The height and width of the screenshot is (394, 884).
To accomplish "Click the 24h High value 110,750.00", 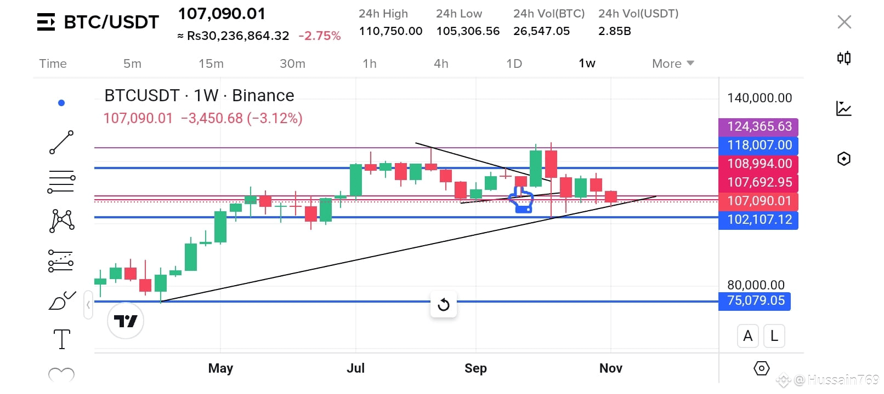I will click(390, 31).
